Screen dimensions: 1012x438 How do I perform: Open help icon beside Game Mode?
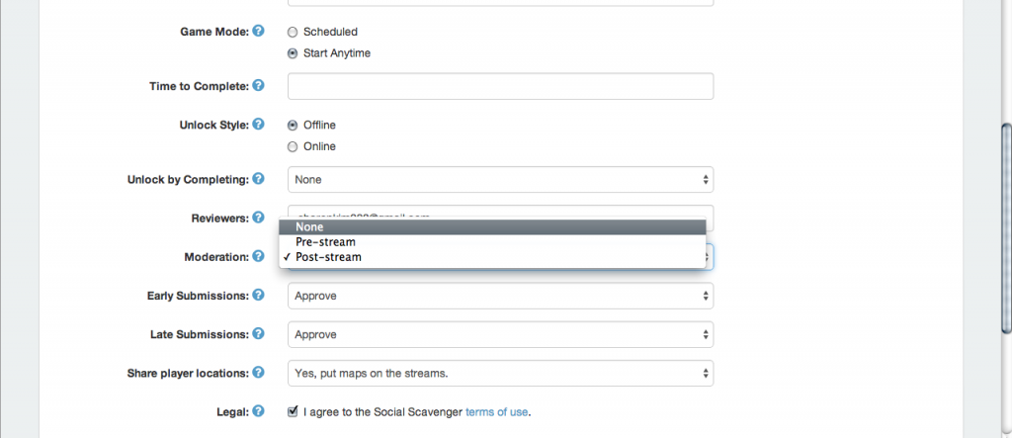click(x=258, y=31)
